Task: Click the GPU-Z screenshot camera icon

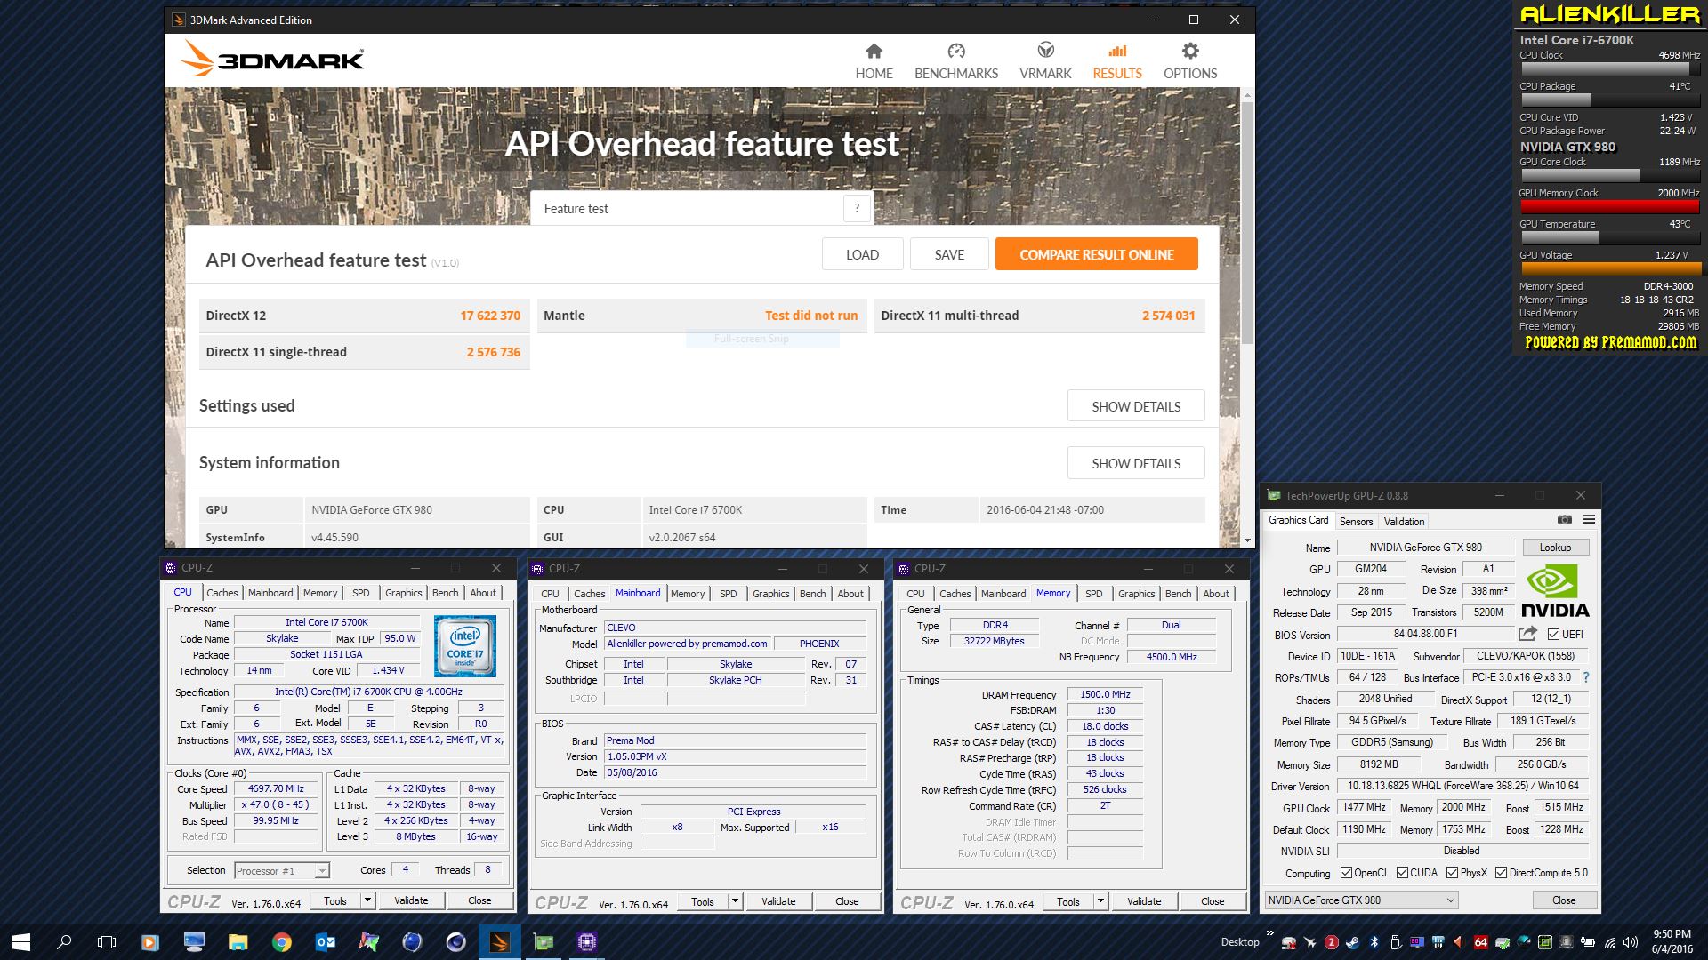Action: pos(1565,519)
